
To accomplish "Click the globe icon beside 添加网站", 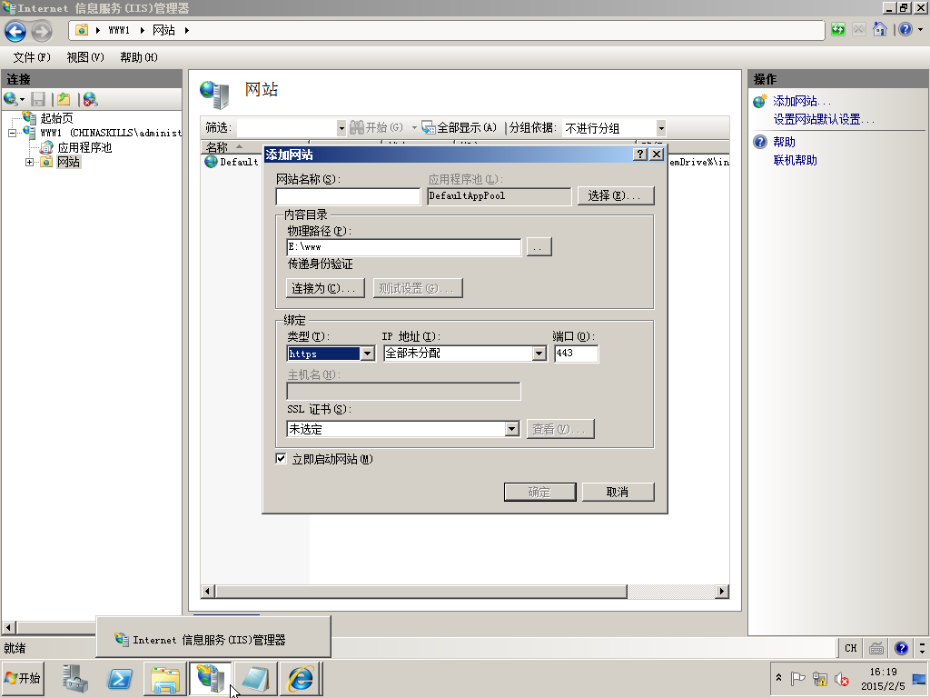I will (760, 101).
